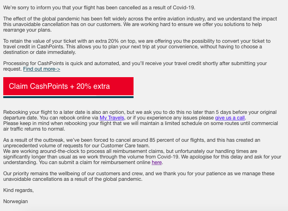
Task: Open the "Find out more->" link
Action: (x=41, y=69)
